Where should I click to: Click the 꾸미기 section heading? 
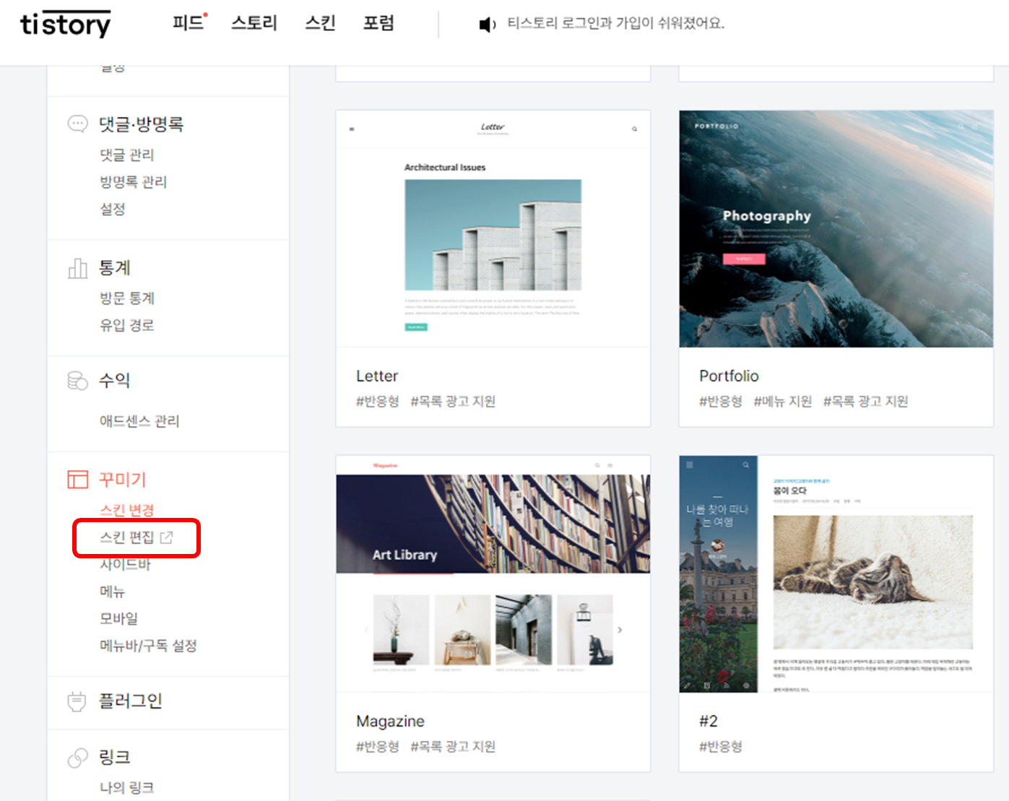[122, 480]
